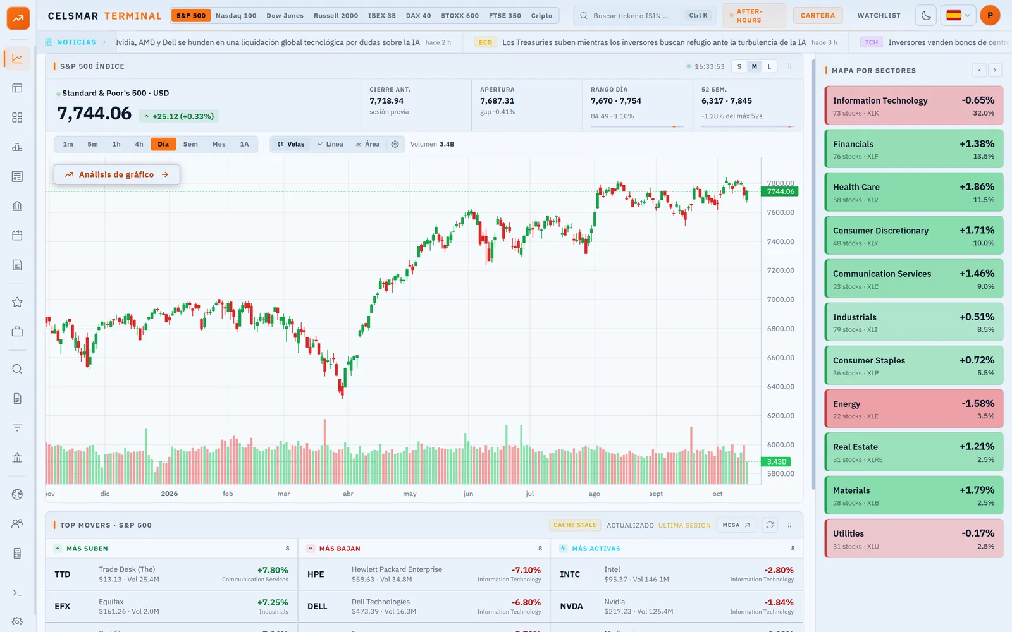Switch chart type to Línea

click(x=330, y=144)
